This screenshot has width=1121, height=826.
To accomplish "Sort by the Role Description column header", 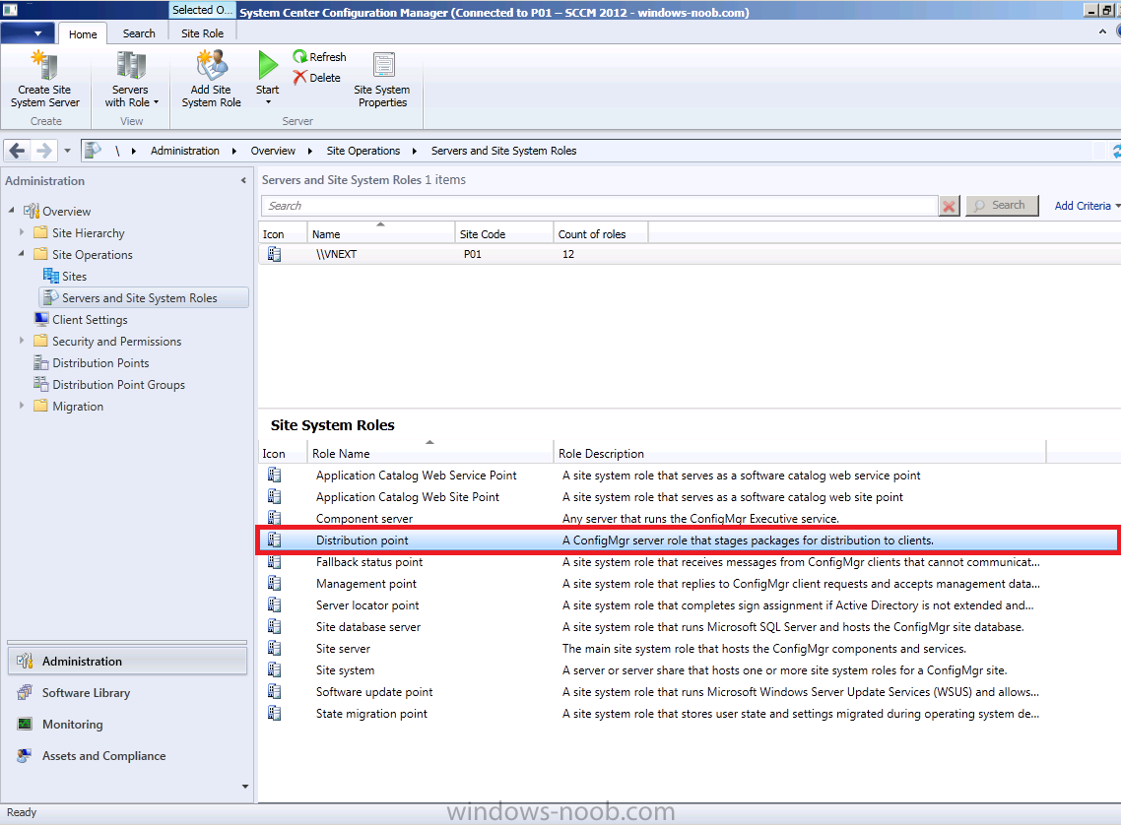I will (799, 453).
